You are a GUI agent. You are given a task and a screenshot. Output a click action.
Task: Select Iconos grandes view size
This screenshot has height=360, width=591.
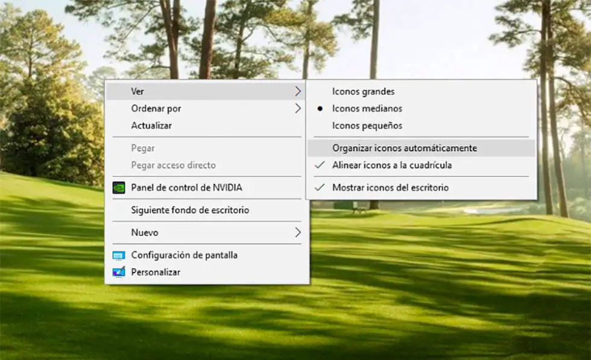(422, 92)
